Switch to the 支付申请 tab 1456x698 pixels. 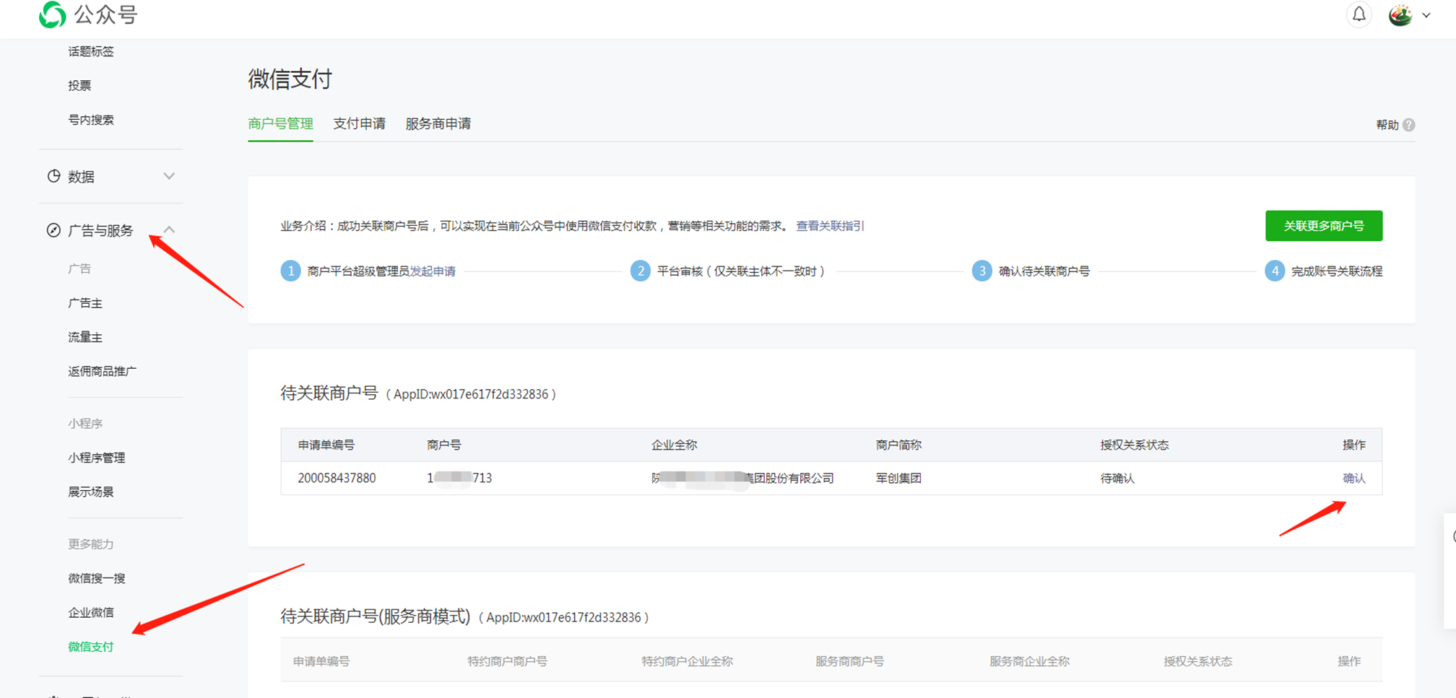tap(359, 123)
